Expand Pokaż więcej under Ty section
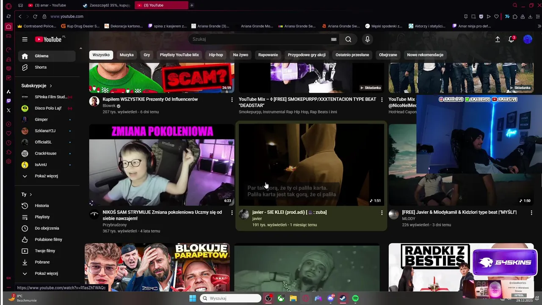 click(47, 274)
